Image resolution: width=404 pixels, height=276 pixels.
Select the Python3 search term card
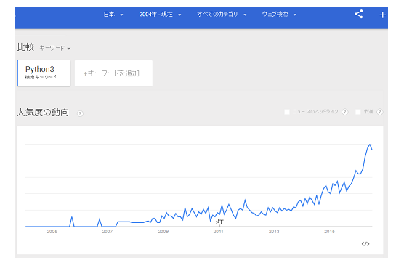tap(44, 73)
